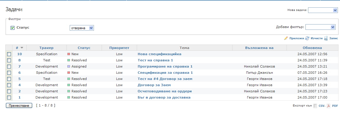Image resolution: width=340 pixels, height=113 pixels.
Task: Mark checkbox for issue 1 row
Action: click(x=9, y=97)
